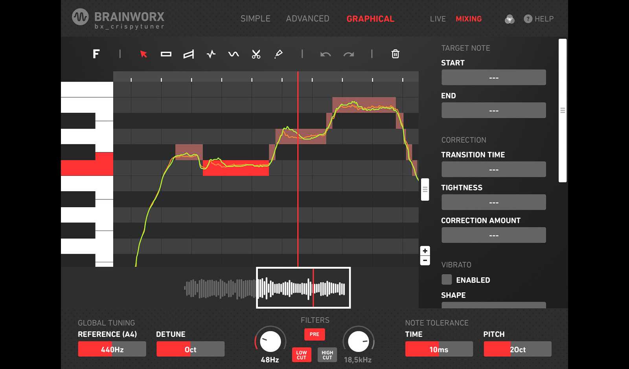Choose the pitch drift tool
Screen dimensions: 629x369
[x=211, y=54]
